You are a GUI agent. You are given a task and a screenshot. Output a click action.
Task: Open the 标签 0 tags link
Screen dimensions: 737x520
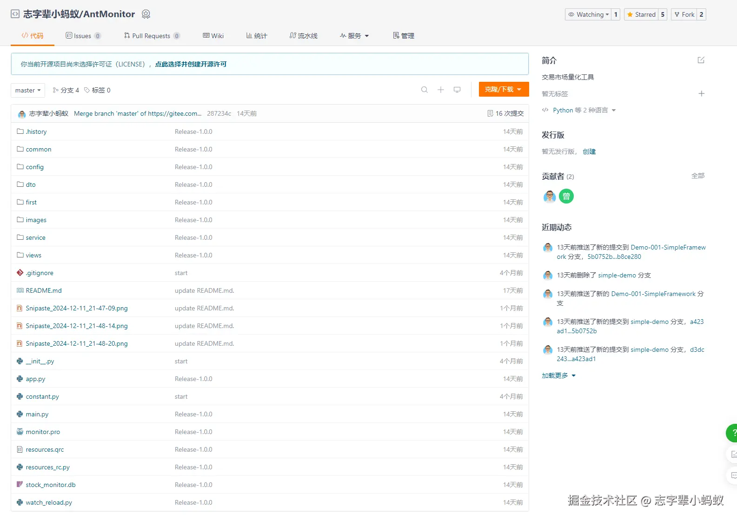point(97,90)
